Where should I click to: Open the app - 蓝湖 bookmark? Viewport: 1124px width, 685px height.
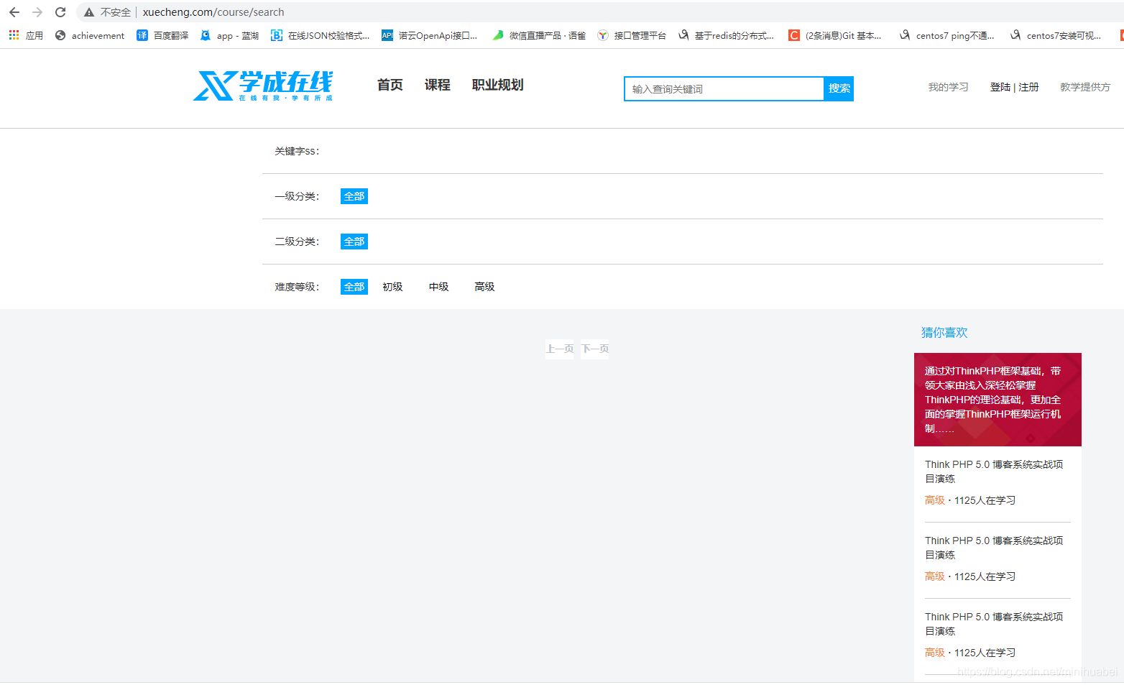tap(229, 35)
